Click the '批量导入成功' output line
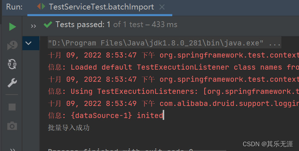The width and height of the screenshot is (299, 151). click(x=69, y=128)
